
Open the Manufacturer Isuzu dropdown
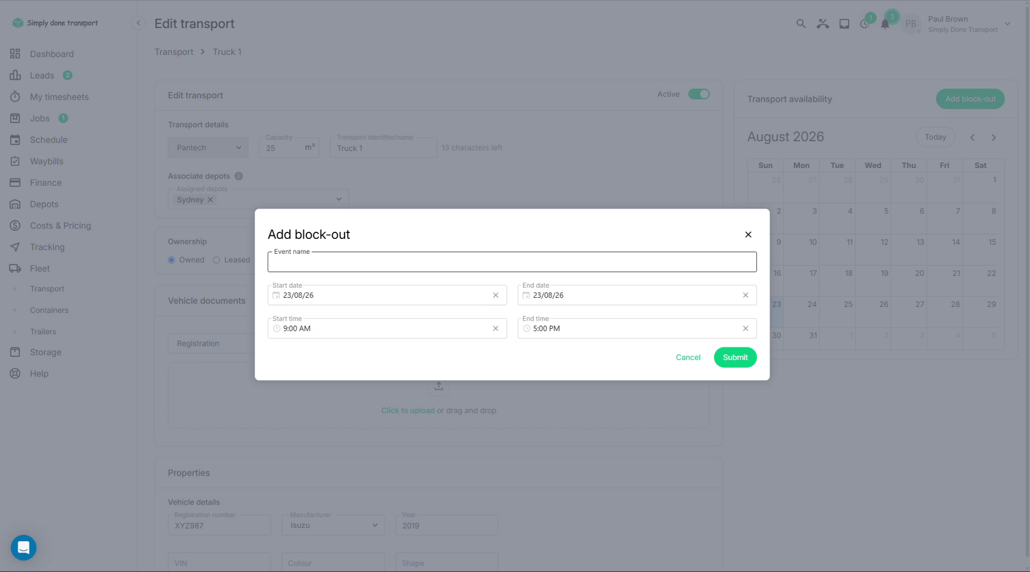[333, 526]
